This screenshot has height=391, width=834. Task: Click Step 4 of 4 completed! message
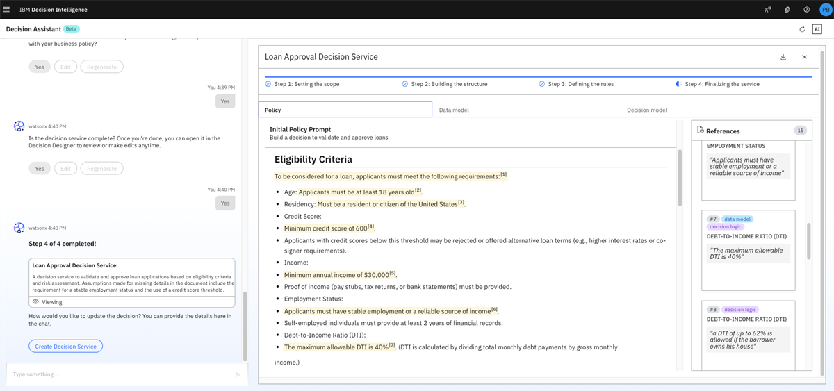(x=63, y=244)
